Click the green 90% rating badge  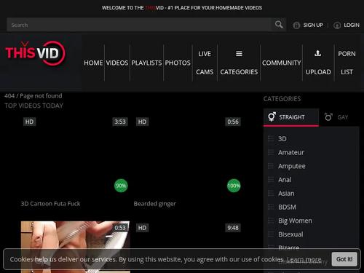coord(121,186)
